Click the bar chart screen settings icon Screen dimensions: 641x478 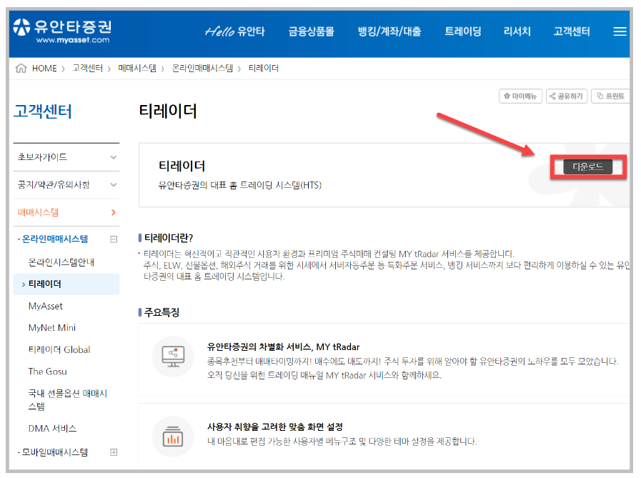pos(173,437)
